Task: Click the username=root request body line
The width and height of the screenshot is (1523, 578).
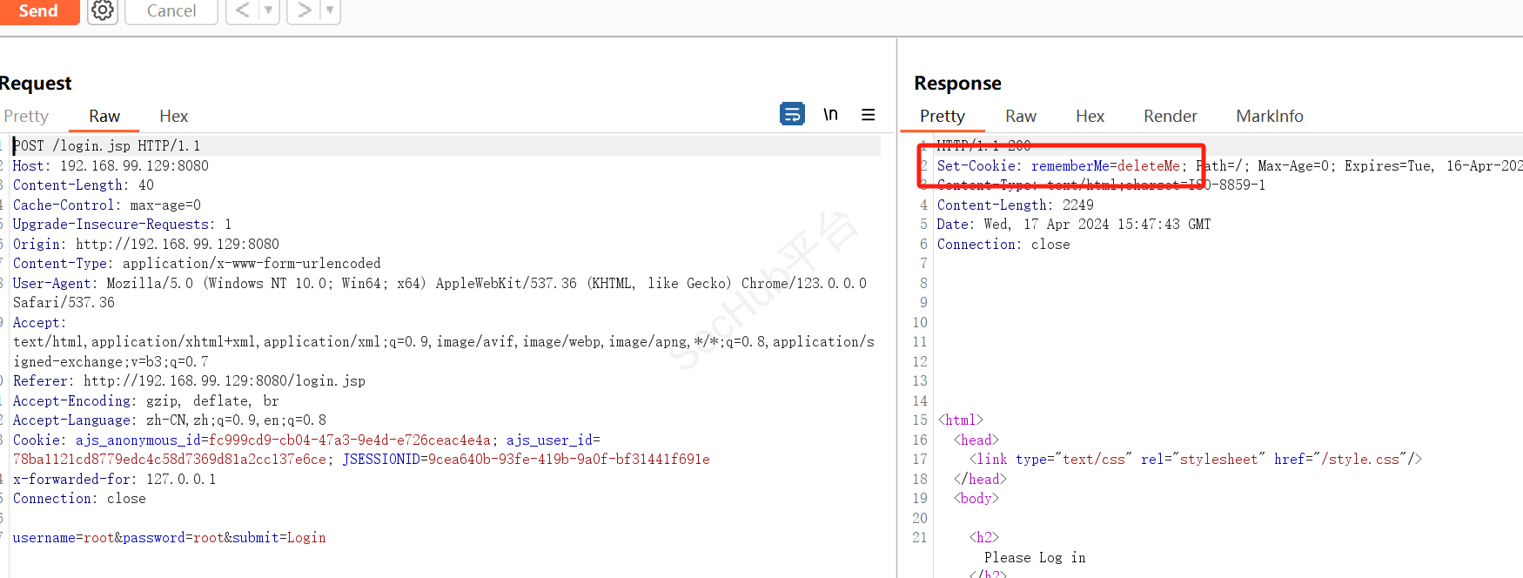Action: click(x=169, y=538)
